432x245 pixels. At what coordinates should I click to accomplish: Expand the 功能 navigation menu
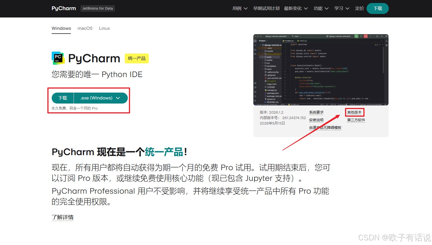tap(321, 8)
